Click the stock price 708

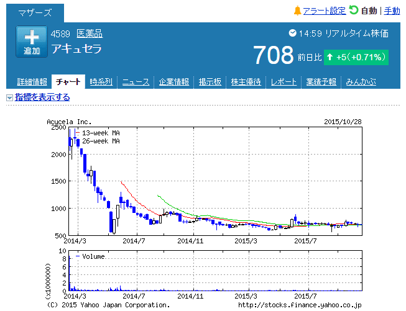[273, 55]
